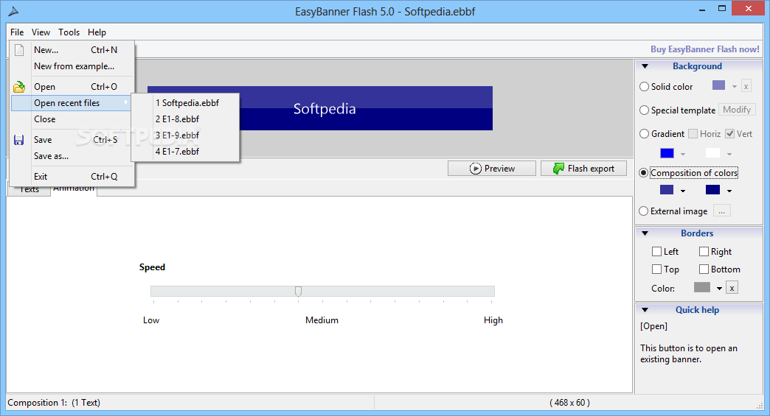Select the Solid color radio option
Image resolution: width=770 pixels, height=416 pixels.
coord(645,87)
